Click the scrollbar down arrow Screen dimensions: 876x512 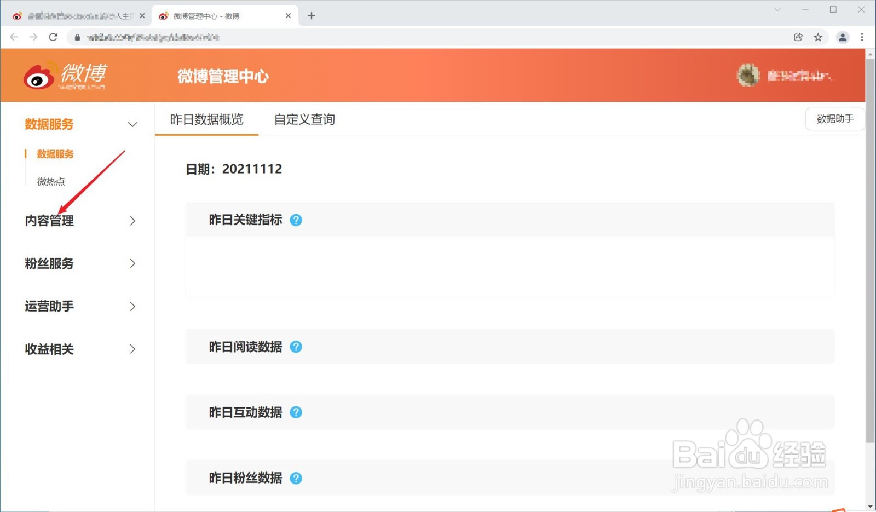871,507
